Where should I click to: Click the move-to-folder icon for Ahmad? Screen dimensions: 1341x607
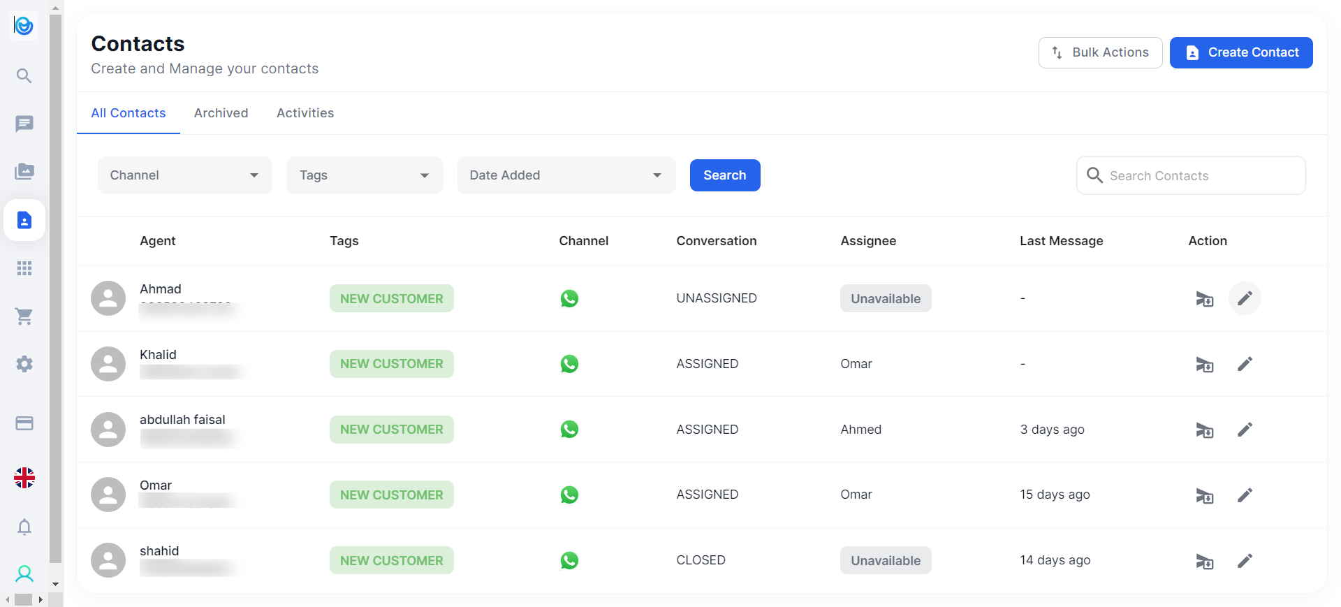[x=1204, y=299]
